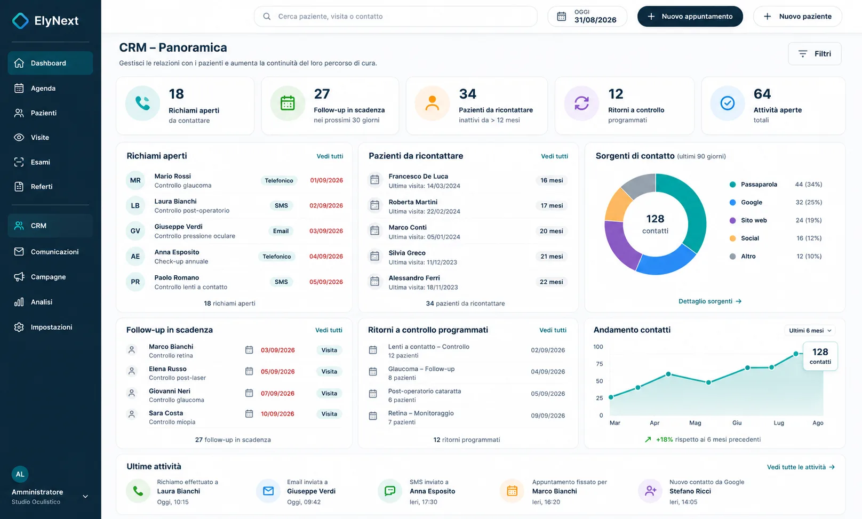Click calendar icon next to Francesco De Luca
This screenshot has width=862, height=519.
coord(375,180)
